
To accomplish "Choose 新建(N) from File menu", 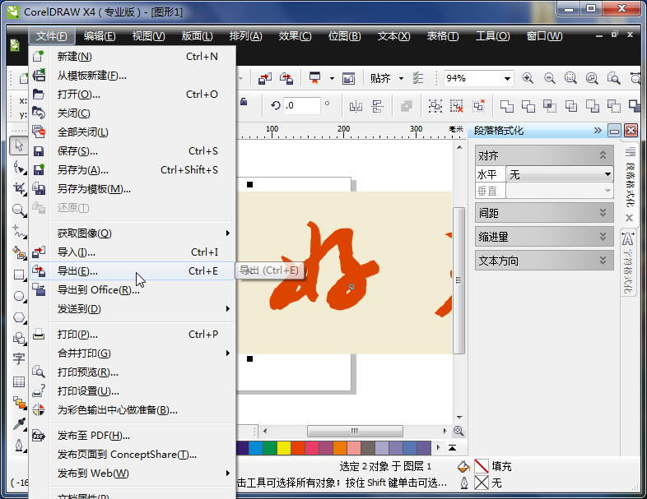I will click(133, 57).
